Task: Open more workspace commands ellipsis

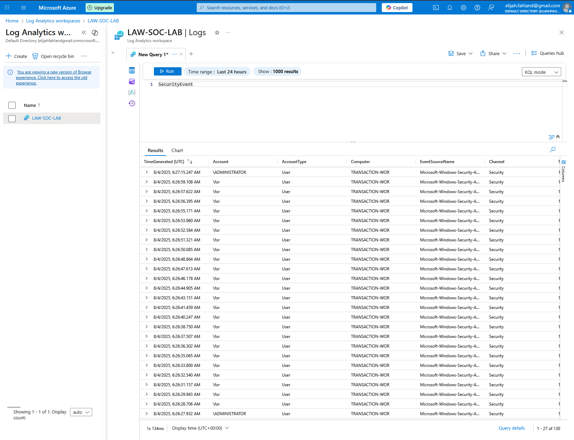Action: [84, 56]
